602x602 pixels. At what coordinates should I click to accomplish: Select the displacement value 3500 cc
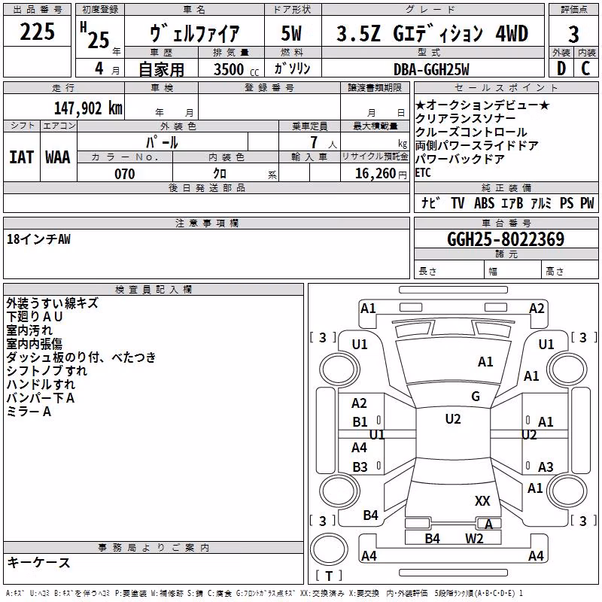pos(236,69)
